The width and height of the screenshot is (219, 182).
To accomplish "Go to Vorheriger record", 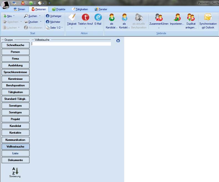I will click(54, 16).
